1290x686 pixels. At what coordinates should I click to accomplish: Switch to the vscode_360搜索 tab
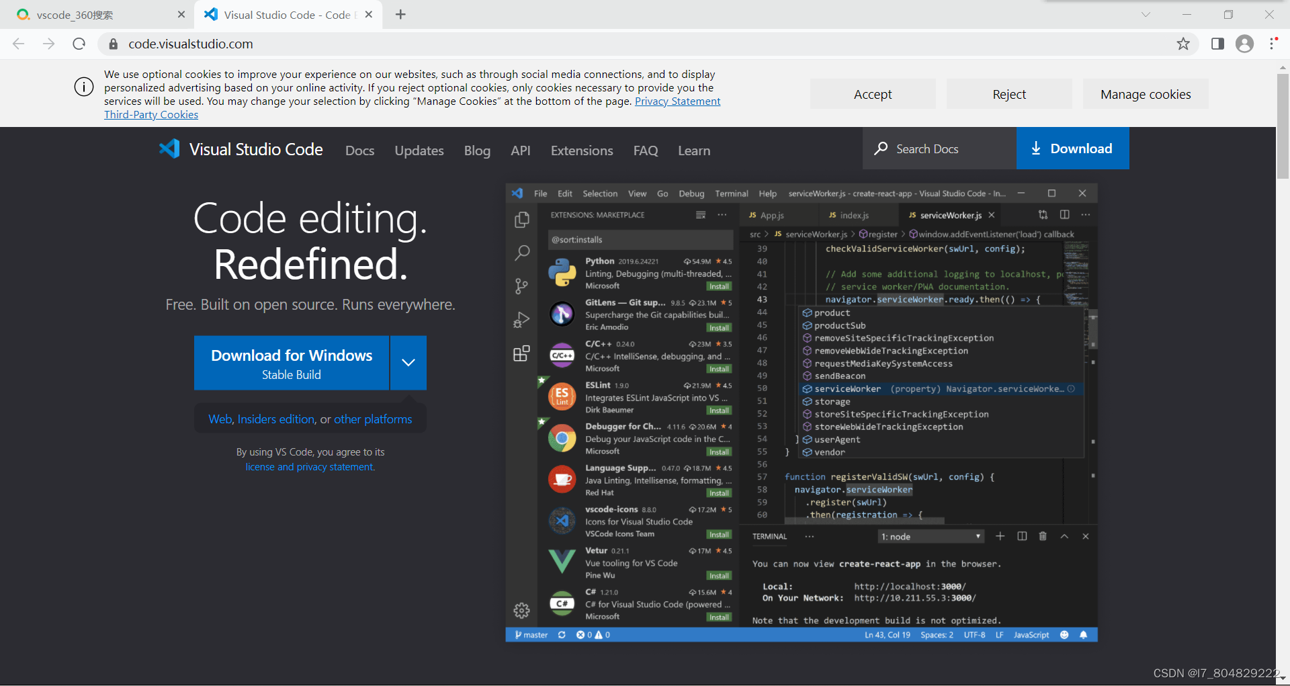pyautogui.click(x=97, y=14)
